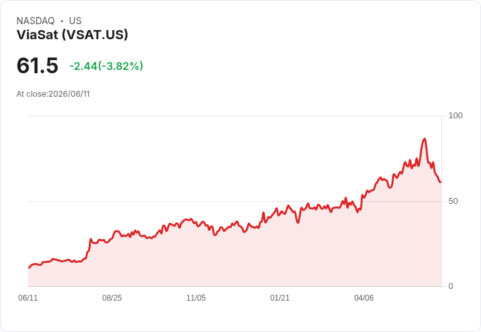Click the At close:2026/06/11 timestamp
Screen dimensions: 481x332
click(53, 94)
